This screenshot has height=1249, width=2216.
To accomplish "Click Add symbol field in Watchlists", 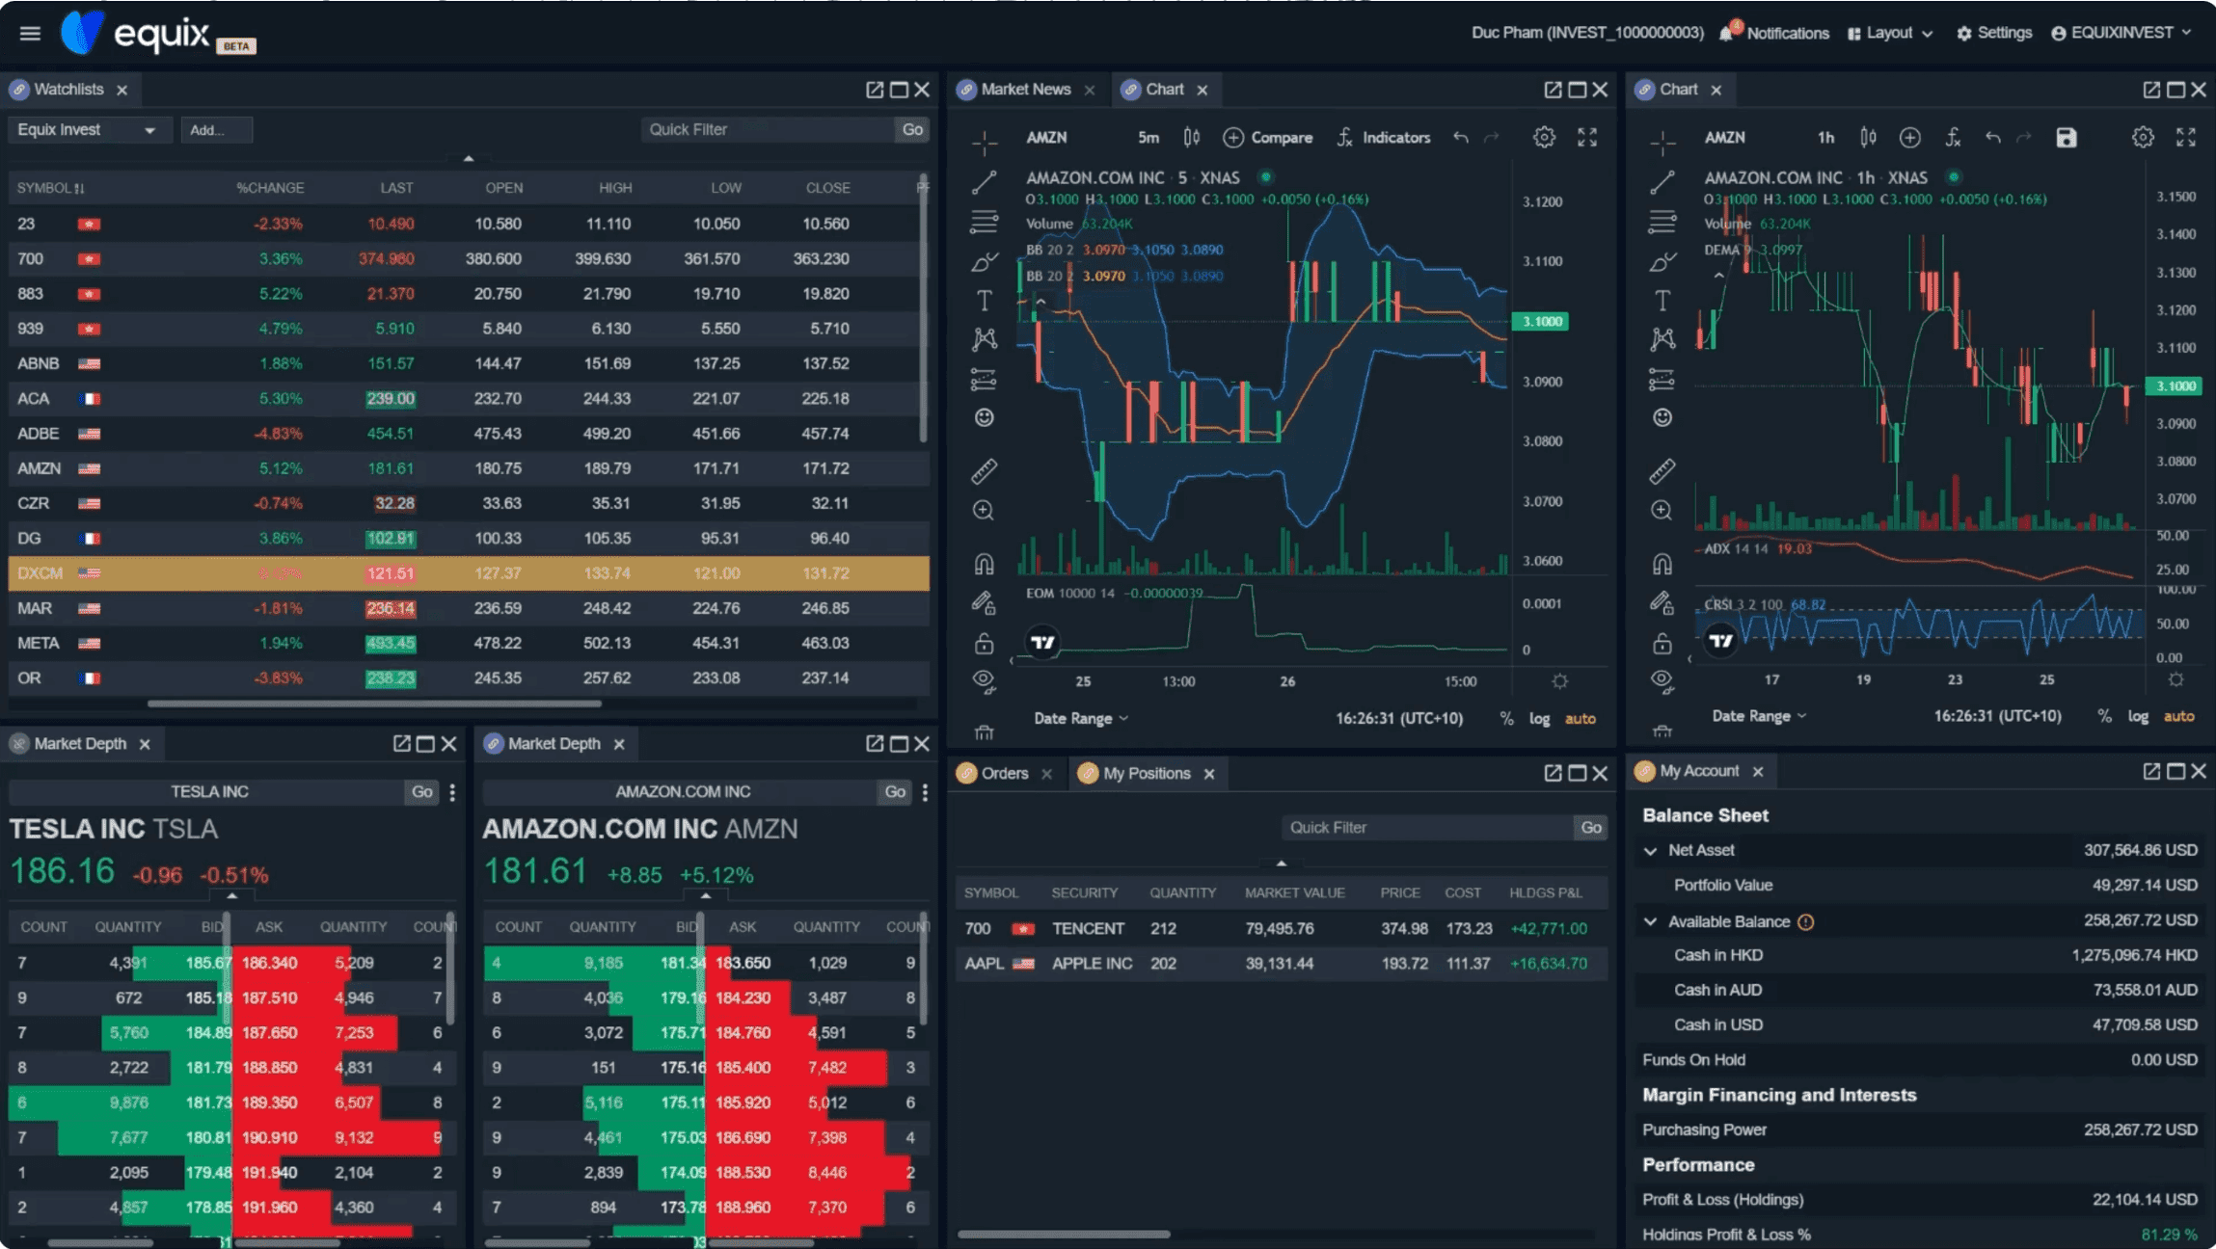I will pos(217,130).
